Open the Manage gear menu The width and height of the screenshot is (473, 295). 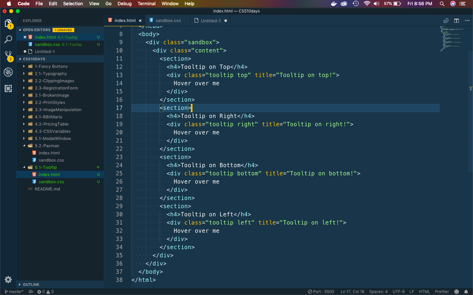pyautogui.click(x=8, y=280)
